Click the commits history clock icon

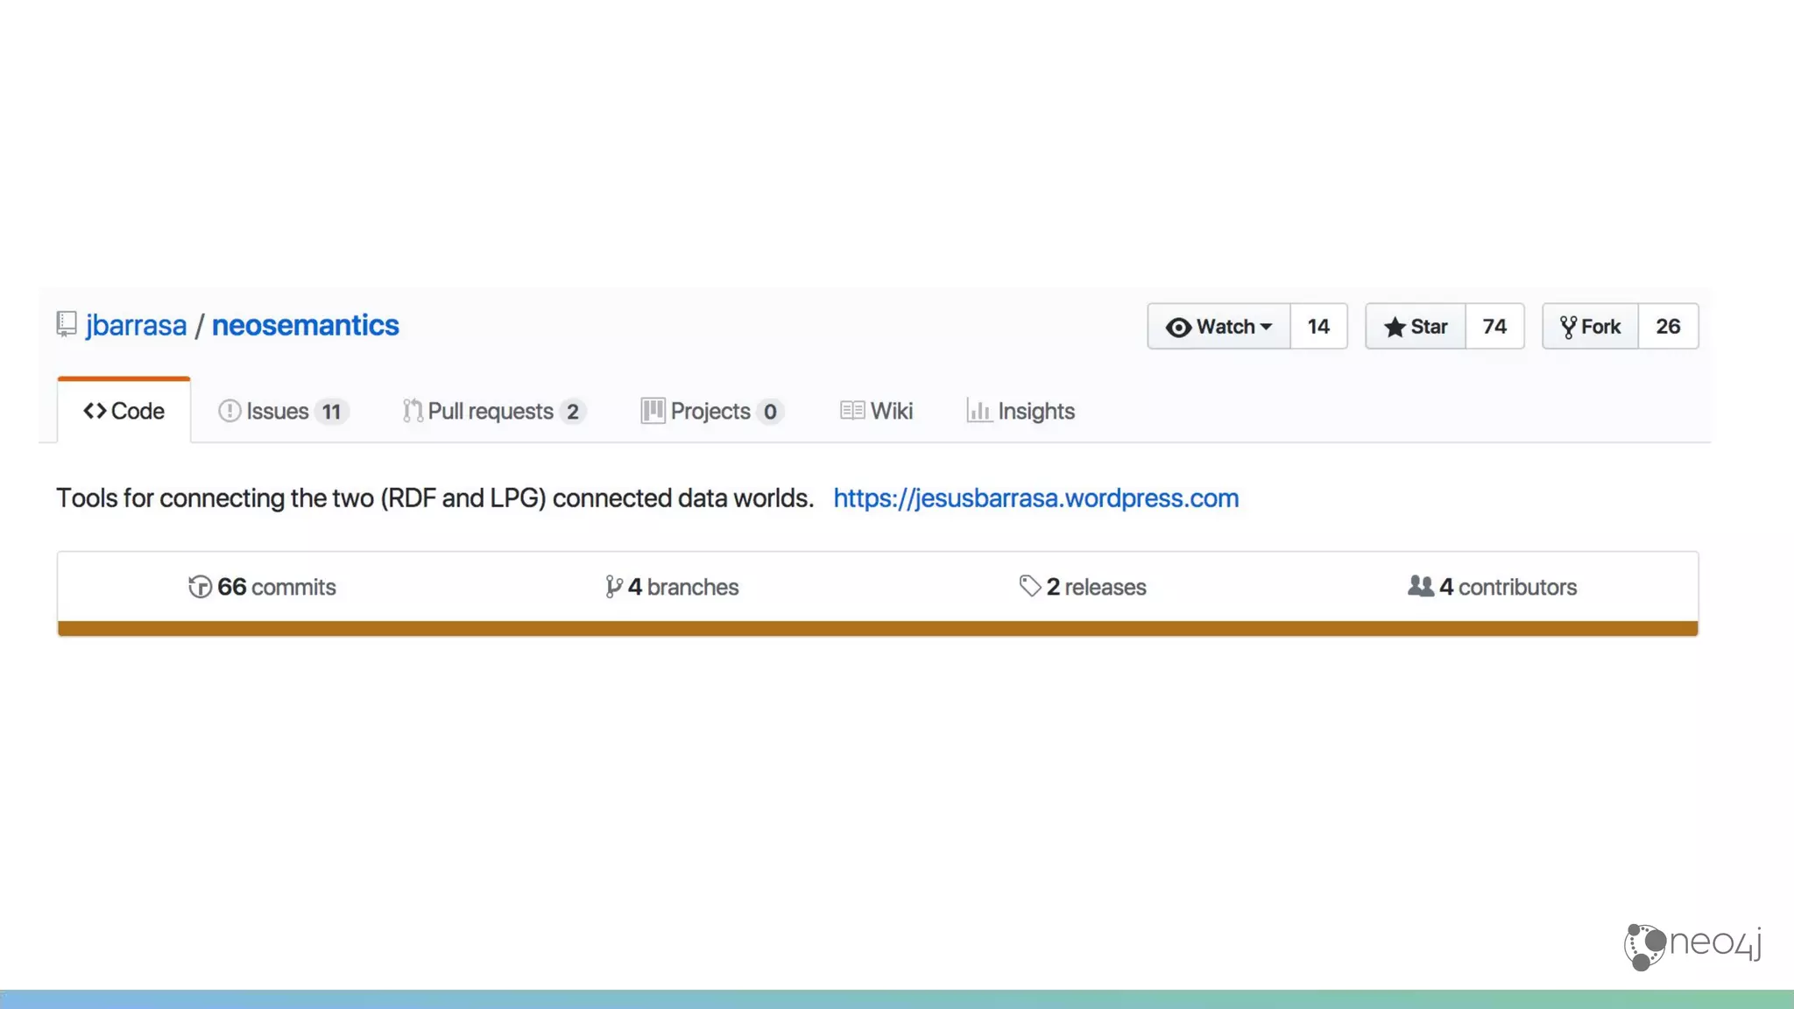pos(200,587)
